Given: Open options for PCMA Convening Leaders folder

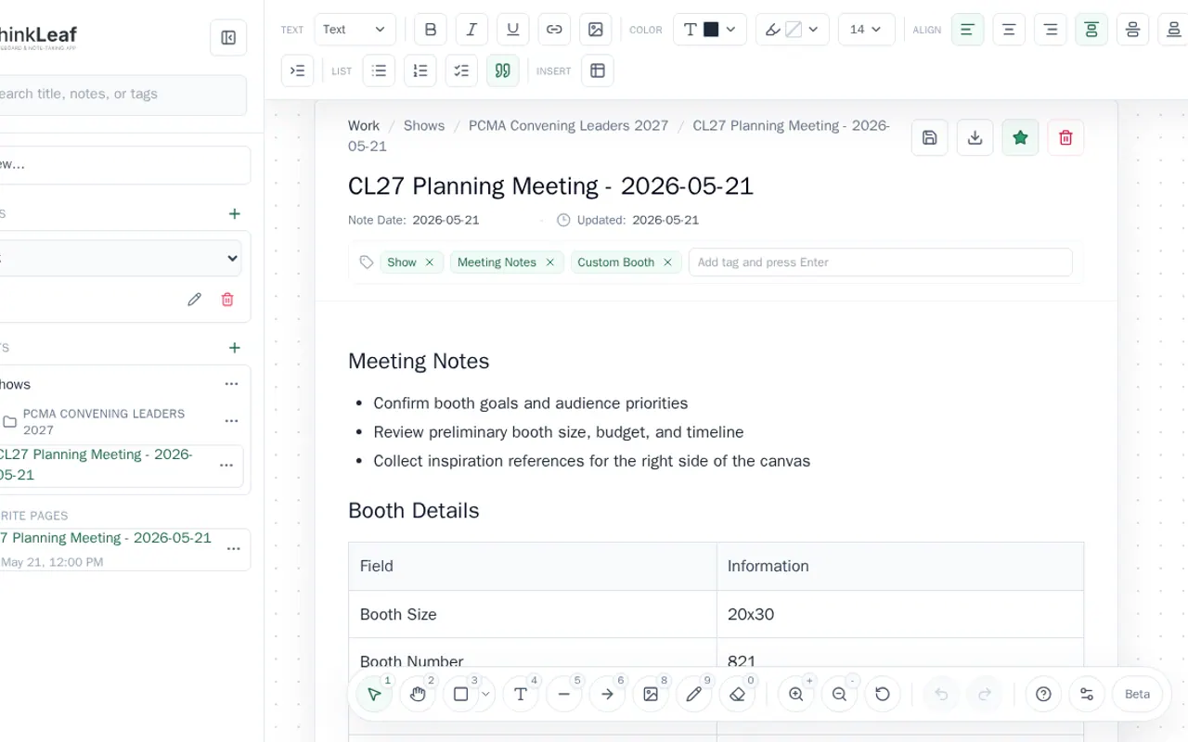Looking at the screenshot, I should tap(231, 421).
